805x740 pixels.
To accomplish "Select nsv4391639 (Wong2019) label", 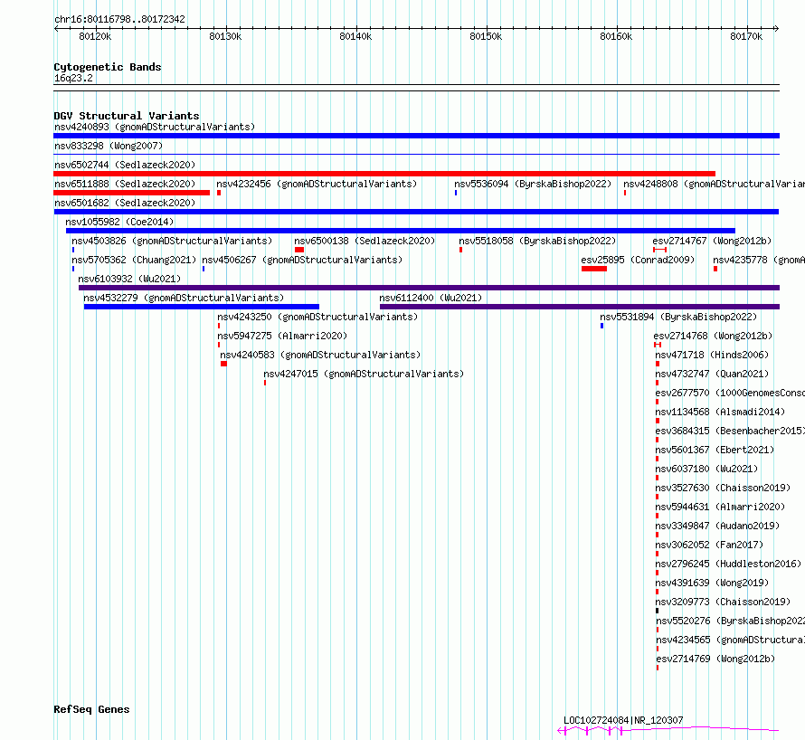I will [x=712, y=583].
